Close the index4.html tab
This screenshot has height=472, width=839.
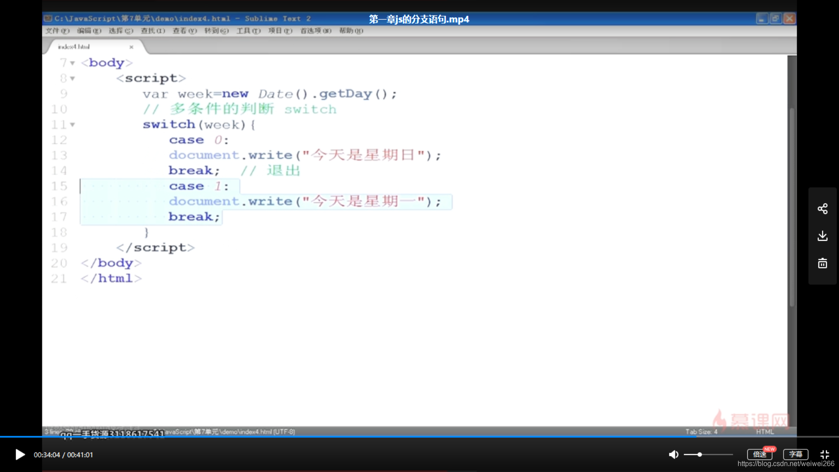click(131, 47)
